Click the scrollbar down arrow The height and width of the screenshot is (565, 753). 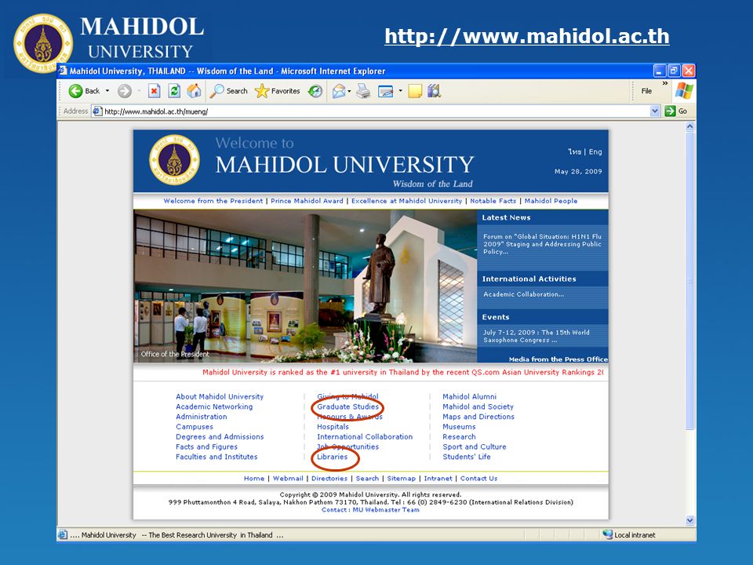(x=689, y=519)
